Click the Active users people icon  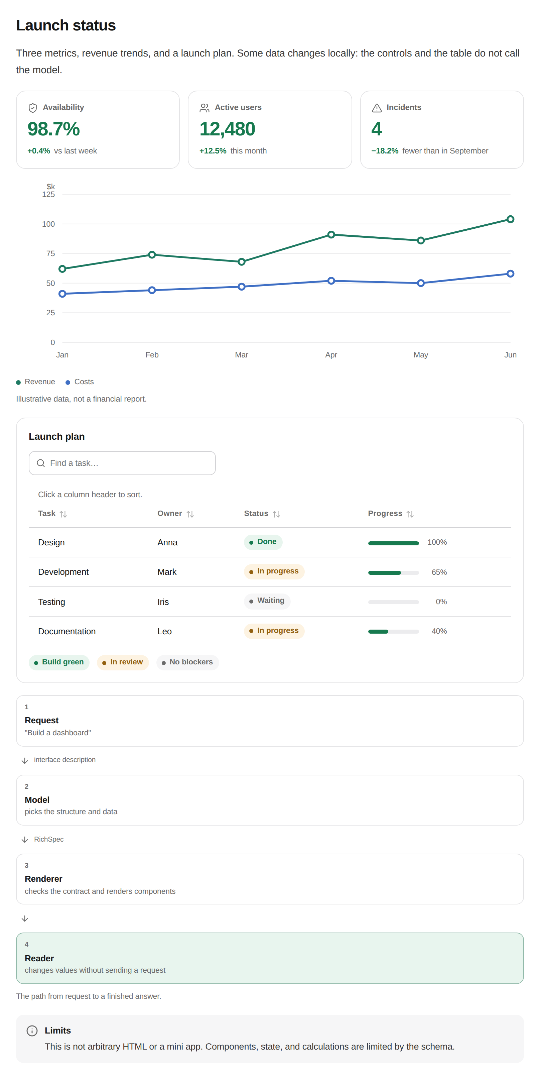tap(204, 108)
